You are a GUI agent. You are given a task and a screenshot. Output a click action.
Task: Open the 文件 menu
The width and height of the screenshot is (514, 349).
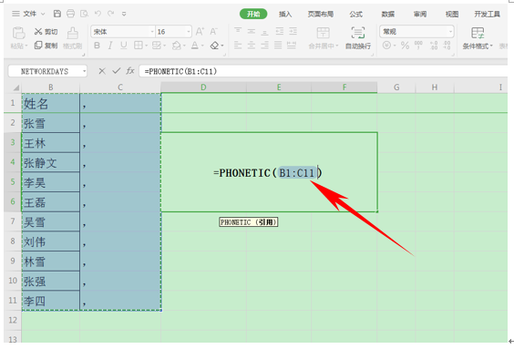[x=29, y=14]
